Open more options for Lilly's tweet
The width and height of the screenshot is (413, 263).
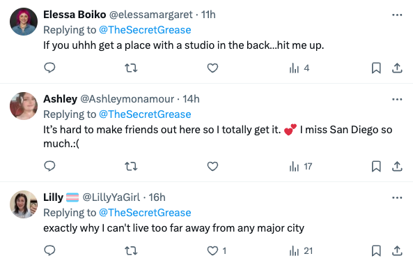(397, 197)
